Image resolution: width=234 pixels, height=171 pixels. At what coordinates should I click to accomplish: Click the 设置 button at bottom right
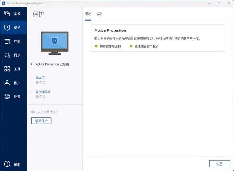219,164
